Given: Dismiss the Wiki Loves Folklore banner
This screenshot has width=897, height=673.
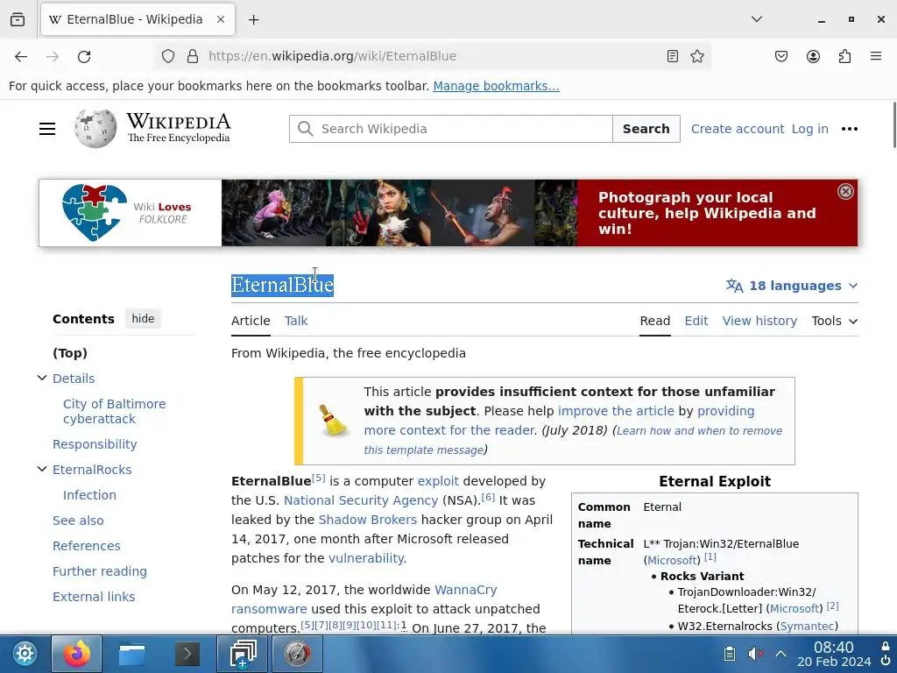Looking at the screenshot, I should click(845, 192).
